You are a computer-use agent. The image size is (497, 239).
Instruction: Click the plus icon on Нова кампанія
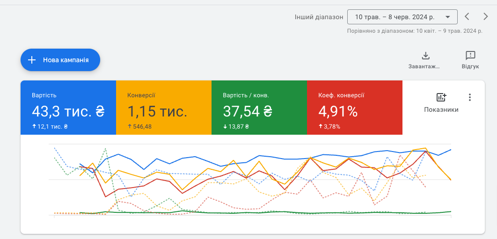[x=32, y=60]
